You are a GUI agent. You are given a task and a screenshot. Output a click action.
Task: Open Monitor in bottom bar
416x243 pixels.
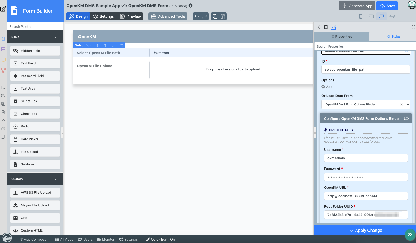(106, 239)
